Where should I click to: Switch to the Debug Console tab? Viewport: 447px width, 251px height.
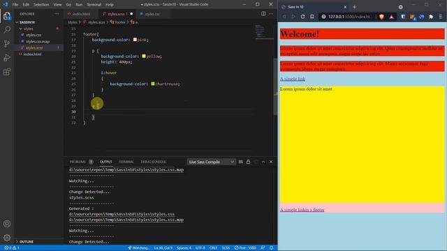pos(153,162)
